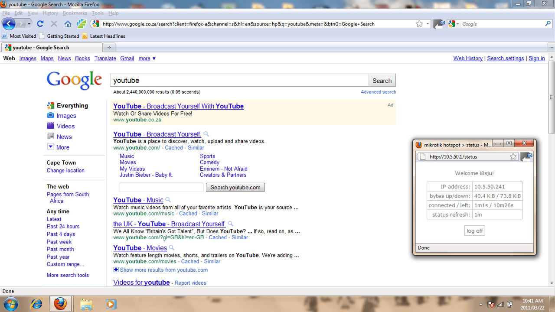The width and height of the screenshot is (555, 312).
Task: Open the Firefox Home icon
Action: point(68,24)
